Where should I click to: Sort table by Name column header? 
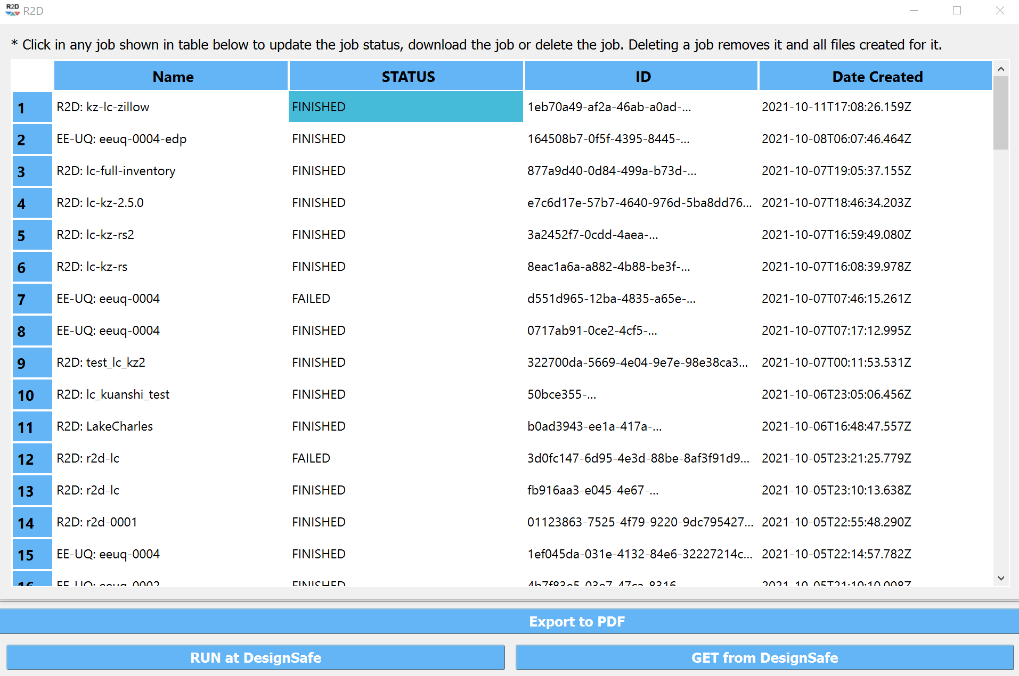click(x=171, y=76)
